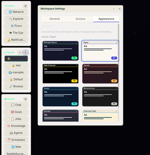The image size is (150, 155).
Task: Open the Abjects panel settings gear
Action: click(25, 99)
